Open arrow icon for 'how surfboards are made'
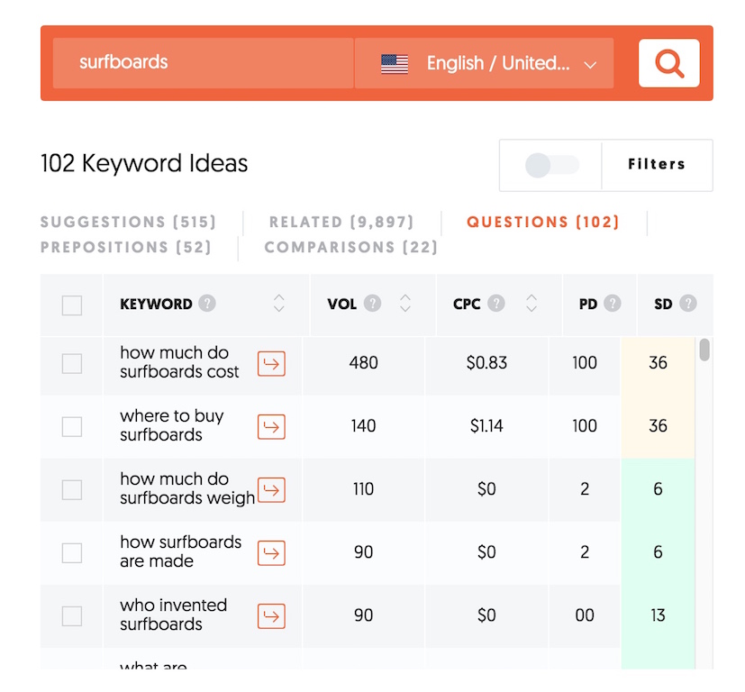The height and width of the screenshot is (692, 745). tap(271, 552)
